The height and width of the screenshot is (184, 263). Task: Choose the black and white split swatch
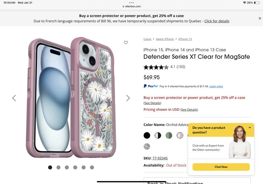(x=158, y=135)
